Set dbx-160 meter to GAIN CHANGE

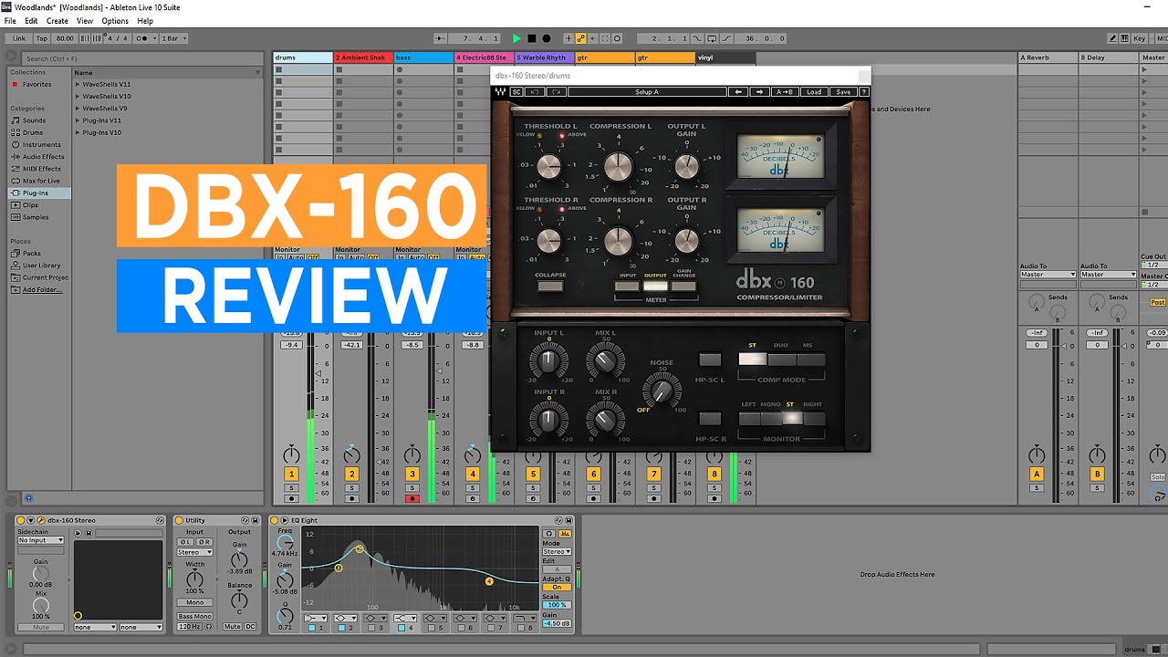(683, 287)
